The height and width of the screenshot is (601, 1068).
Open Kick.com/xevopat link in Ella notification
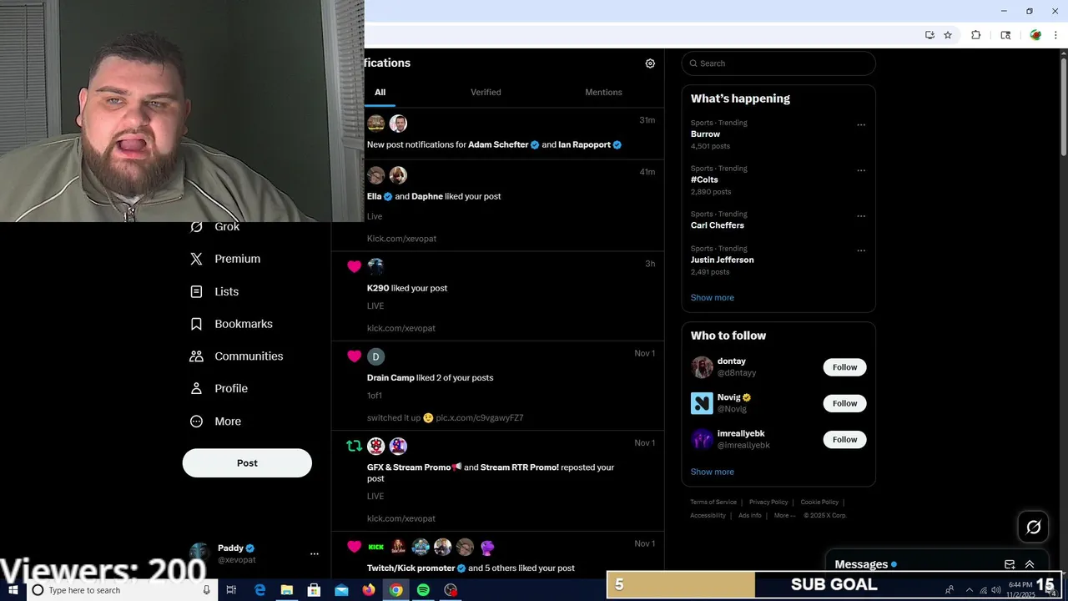point(401,239)
